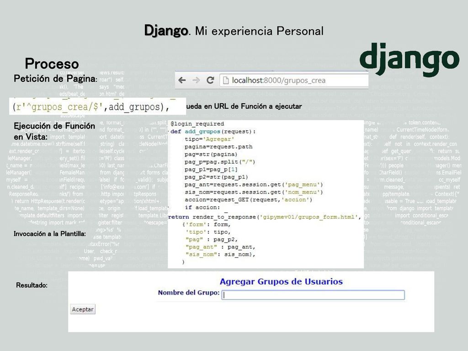The image size is (468, 351).
Task: Click the 'pagina=request.path' code line
Action: pos(218,147)
